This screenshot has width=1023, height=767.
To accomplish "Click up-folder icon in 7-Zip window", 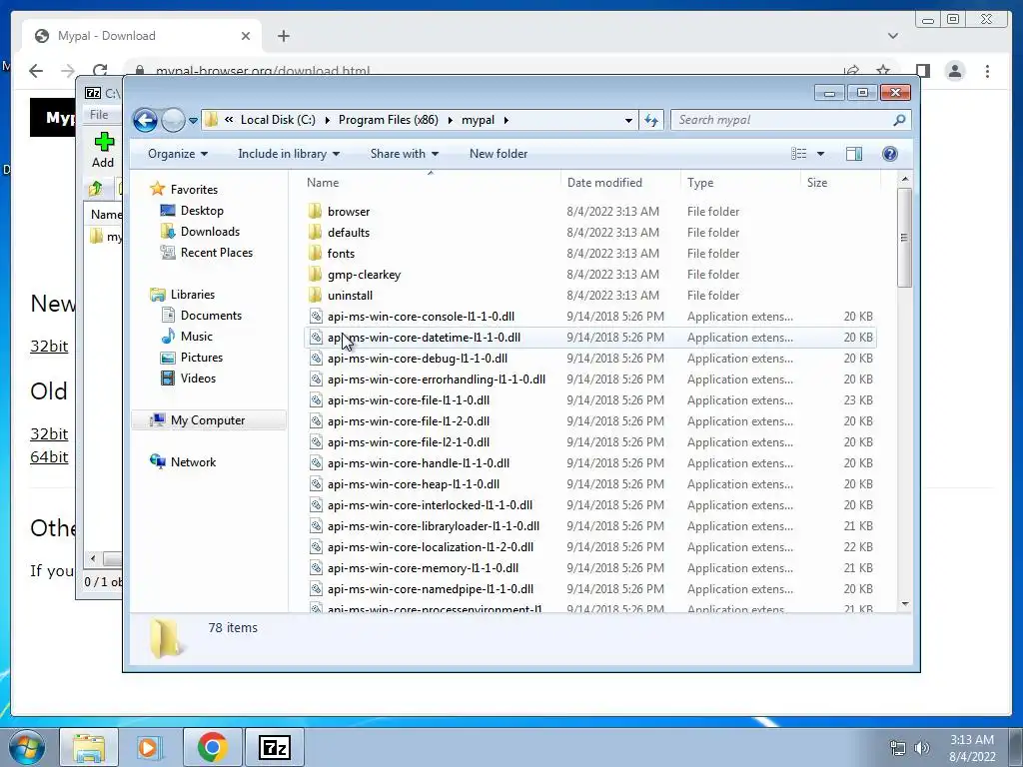I will [x=96, y=189].
